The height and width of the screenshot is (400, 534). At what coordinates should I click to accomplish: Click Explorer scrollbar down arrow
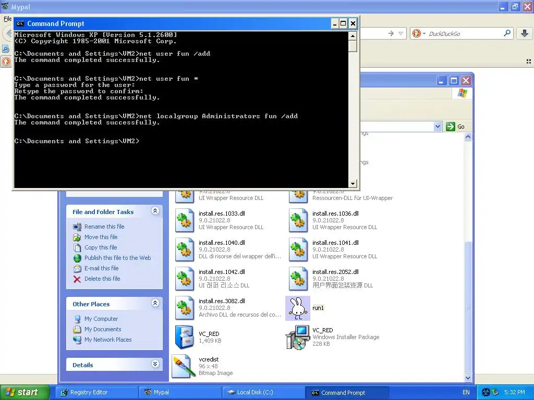point(468,378)
